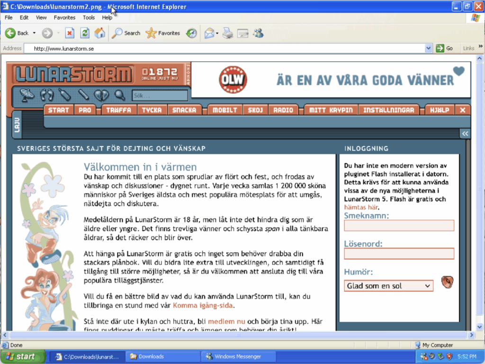Open Favorites star in toolbar

tap(163, 33)
